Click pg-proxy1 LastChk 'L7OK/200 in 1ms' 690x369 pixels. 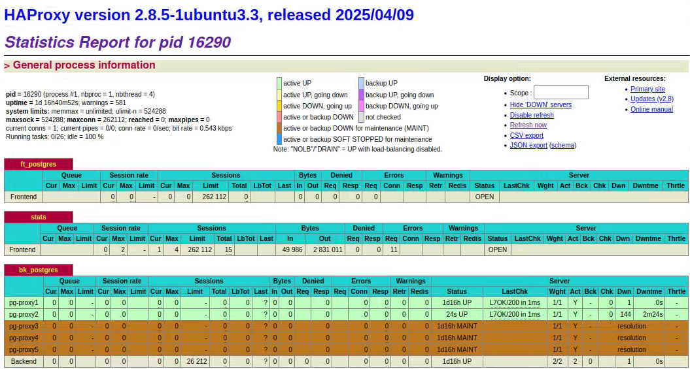[515, 302]
